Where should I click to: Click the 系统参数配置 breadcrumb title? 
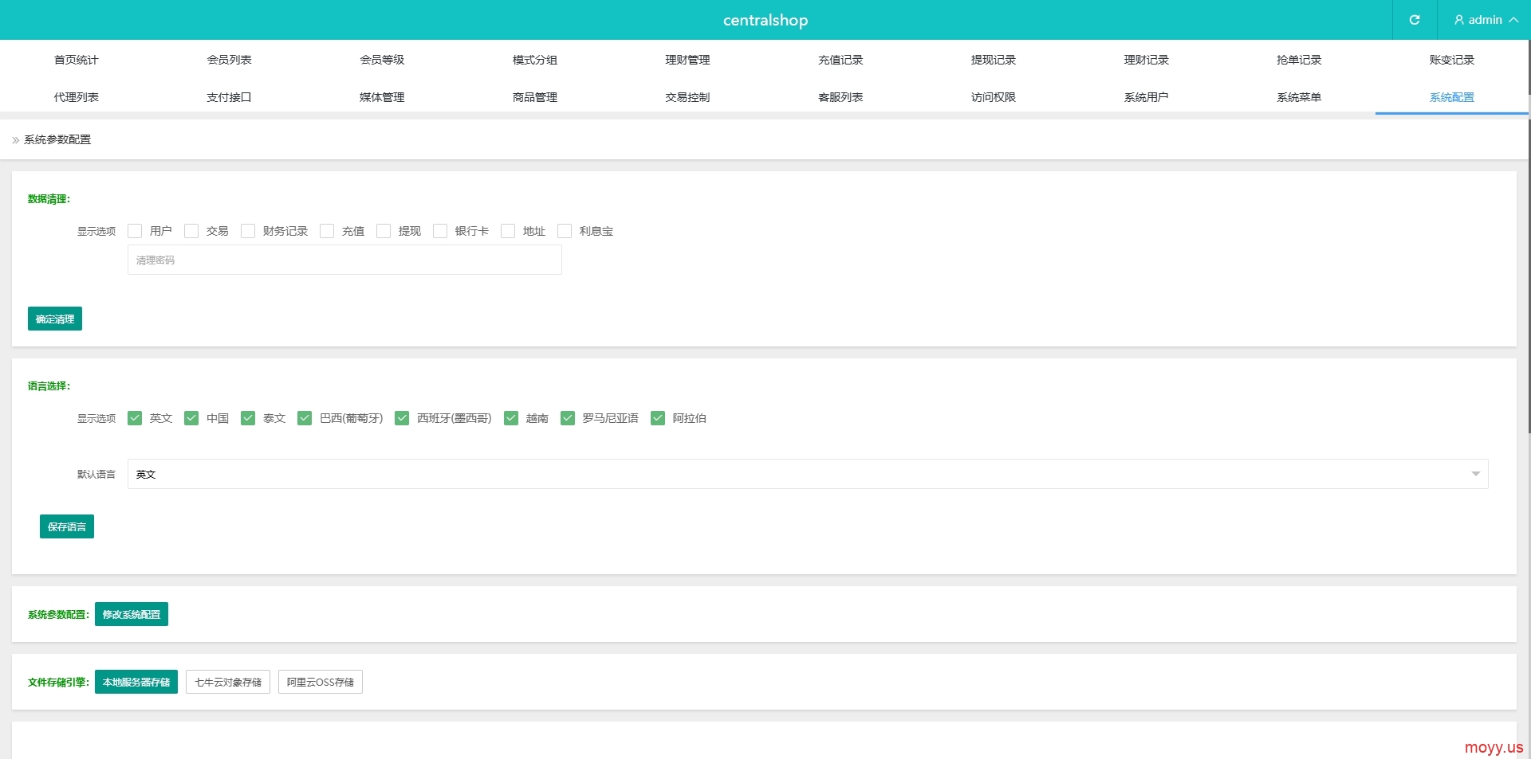(x=57, y=139)
